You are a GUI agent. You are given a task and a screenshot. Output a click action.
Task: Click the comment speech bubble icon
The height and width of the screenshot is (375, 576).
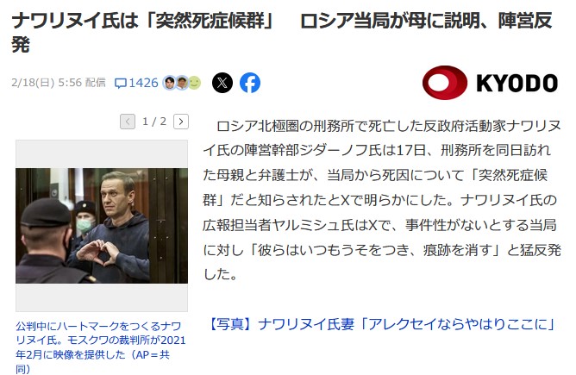[121, 83]
